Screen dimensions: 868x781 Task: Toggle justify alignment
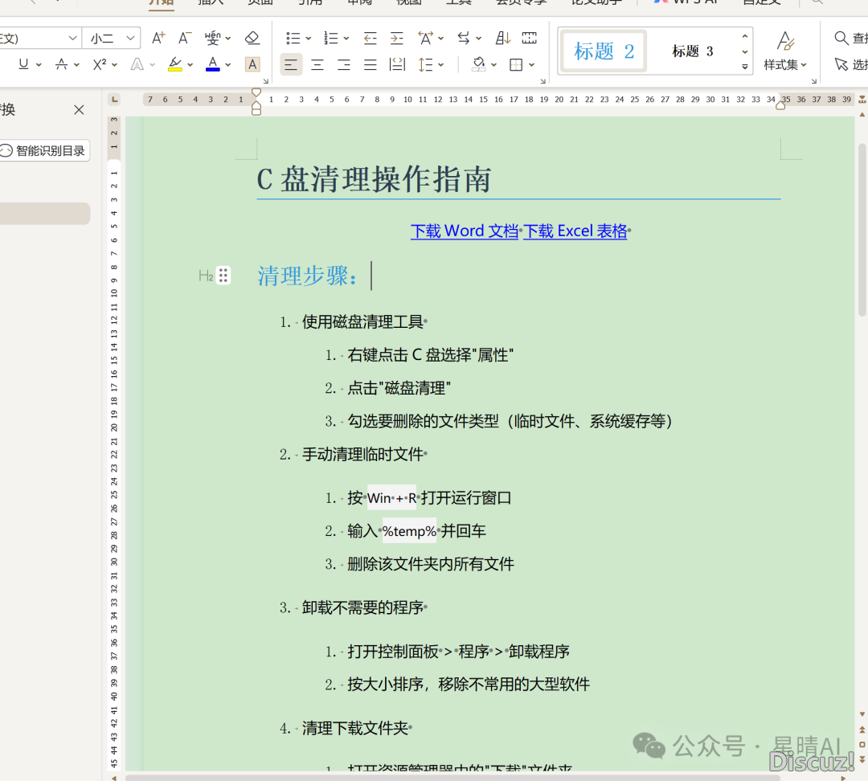click(371, 65)
